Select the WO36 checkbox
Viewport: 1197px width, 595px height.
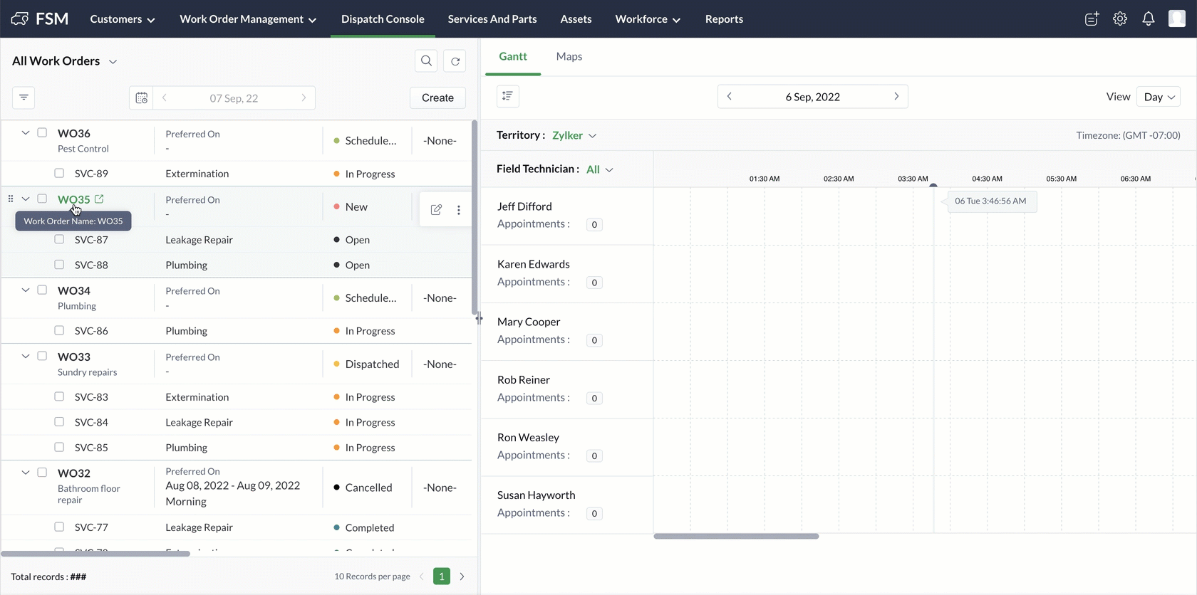click(42, 132)
